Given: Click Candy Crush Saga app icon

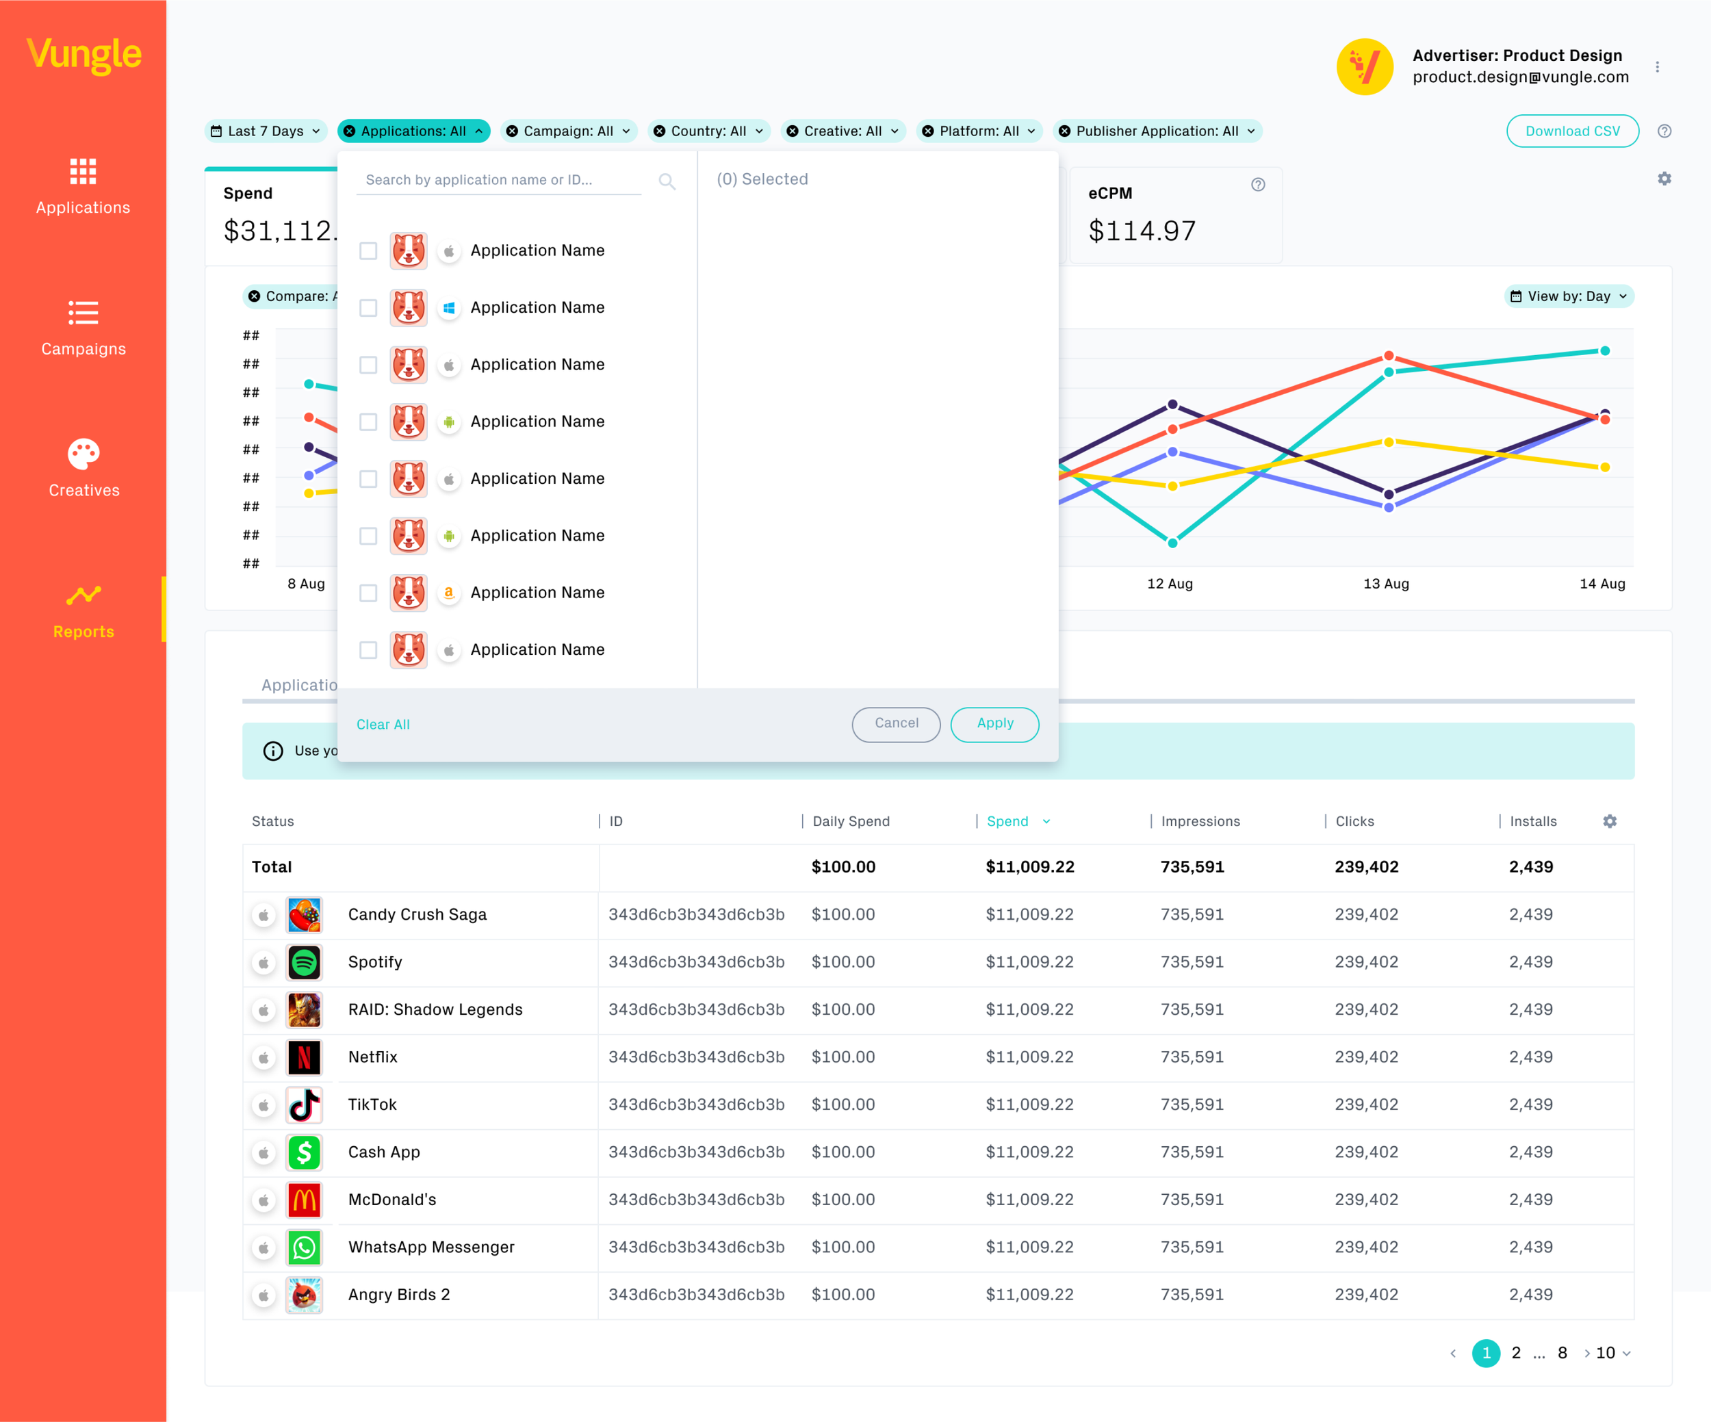Looking at the screenshot, I should (x=304, y=915).
